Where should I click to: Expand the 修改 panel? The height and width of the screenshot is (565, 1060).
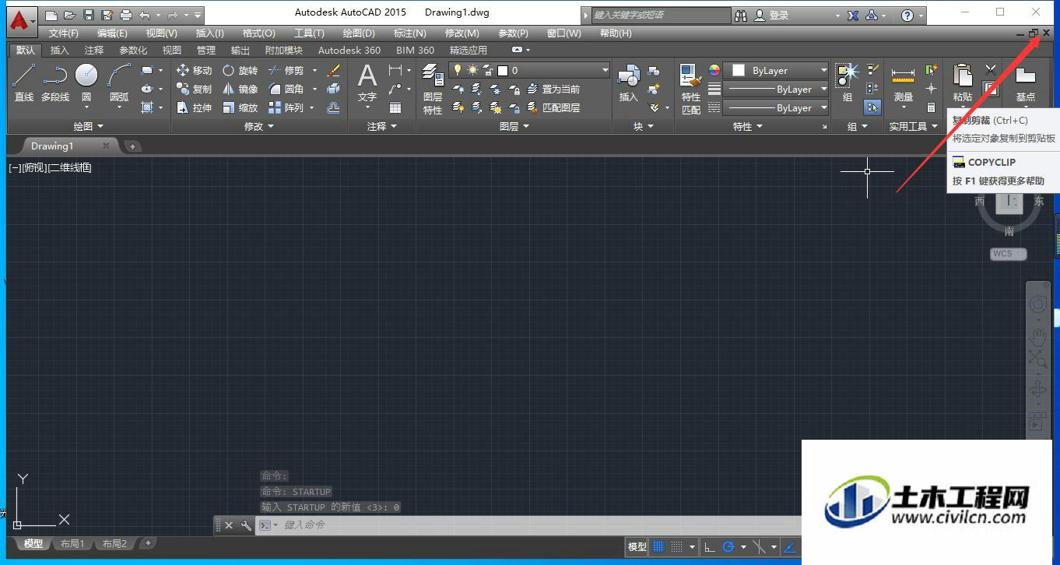pyautogui.click(x=259, y=126)
